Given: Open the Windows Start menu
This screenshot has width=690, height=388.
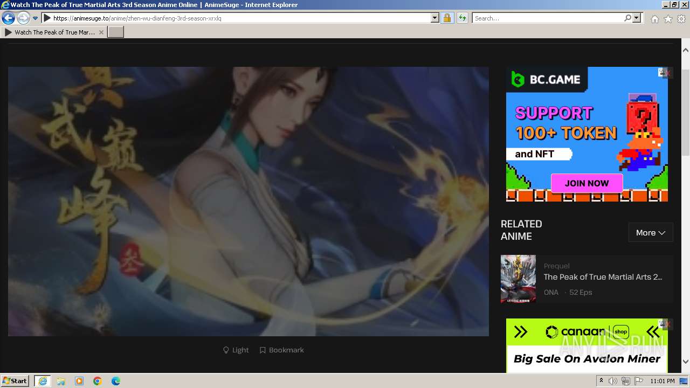Looking at the screenshot, I should [15, 381].
